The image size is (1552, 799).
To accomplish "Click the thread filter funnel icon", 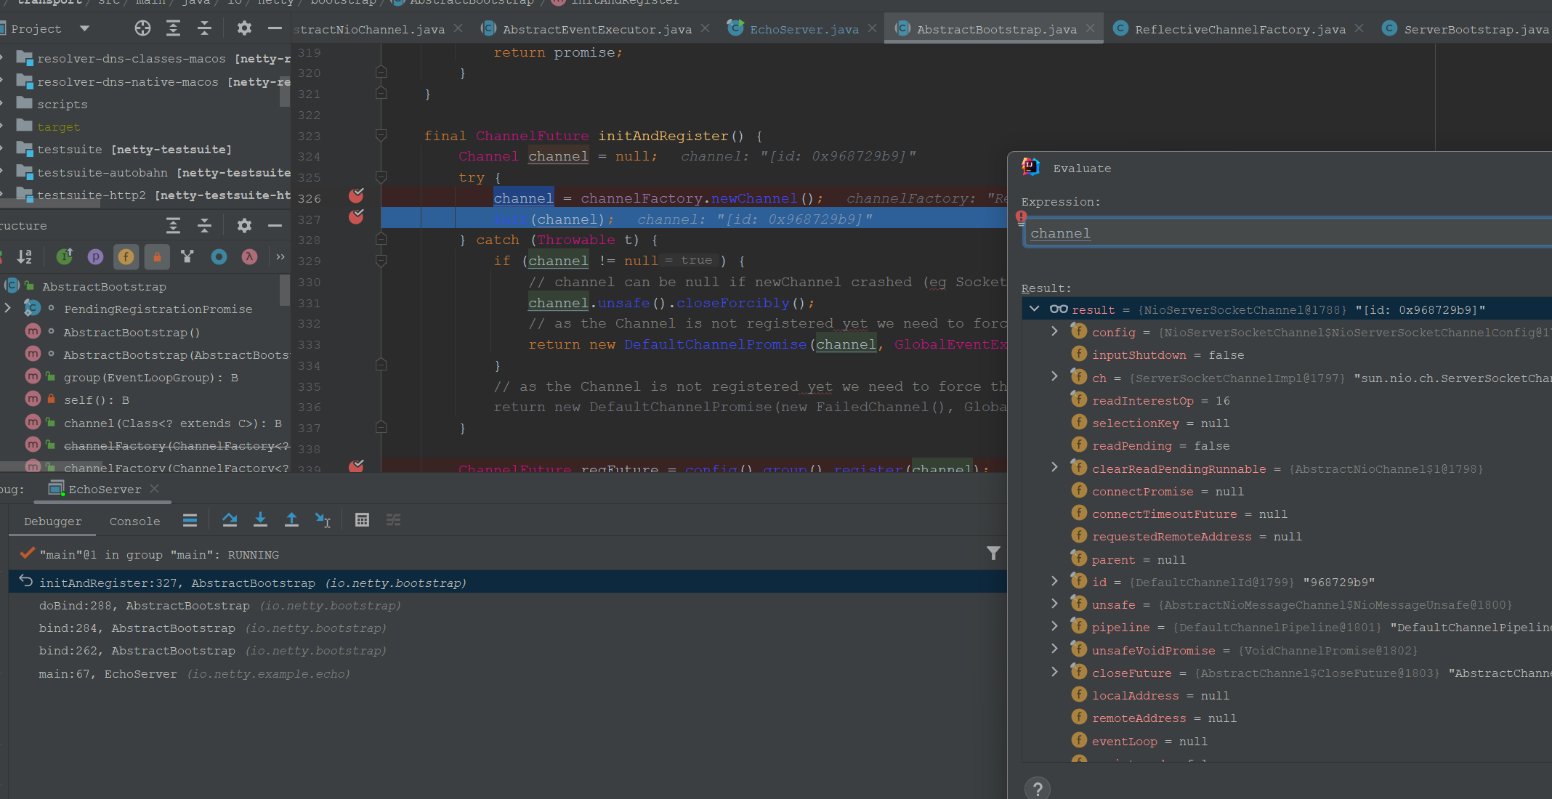I will click(993, 553).
